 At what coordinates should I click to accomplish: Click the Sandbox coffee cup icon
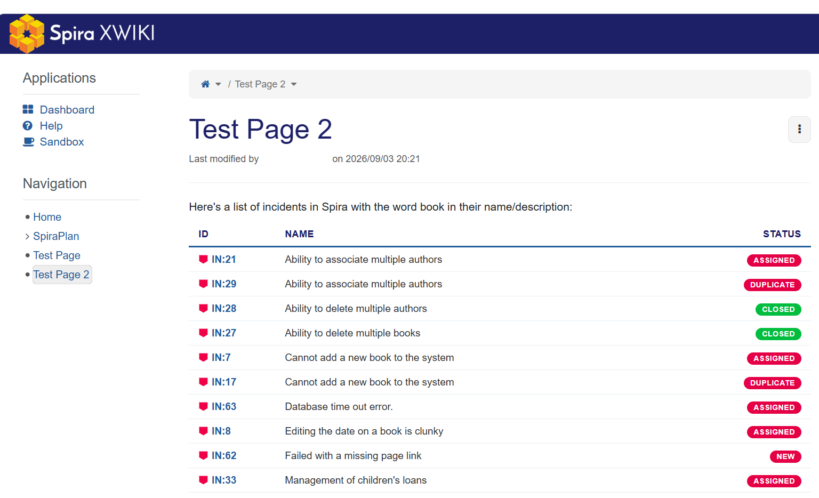tap(28, 142)
